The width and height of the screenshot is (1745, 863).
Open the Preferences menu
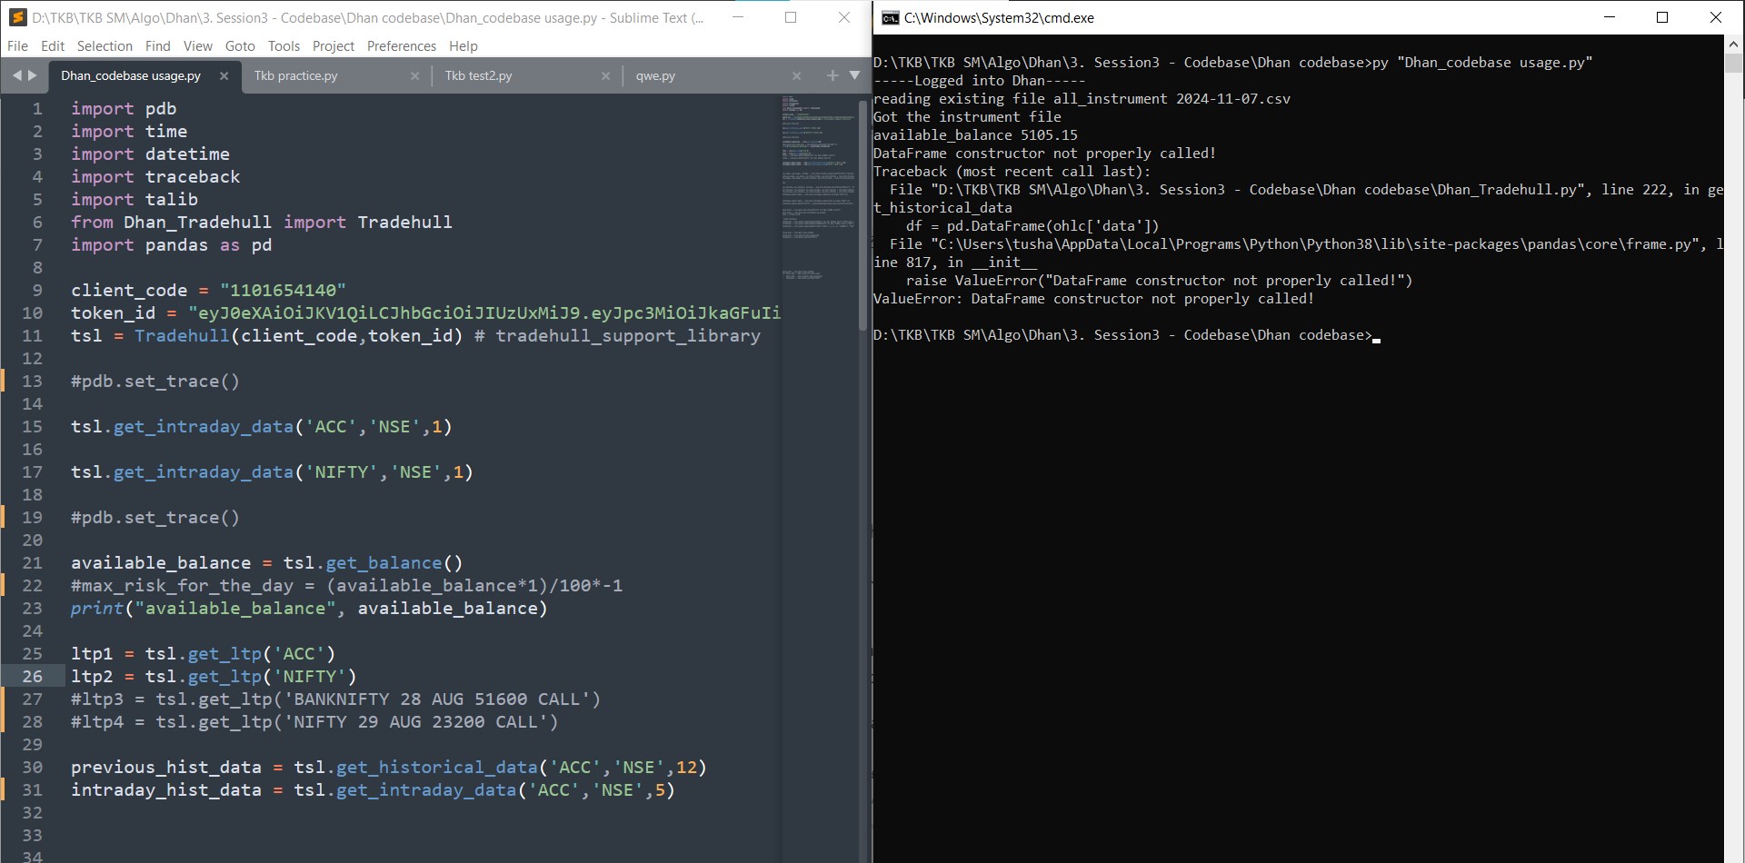point(401,46)
